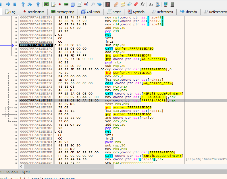227x179 pixels.
Task: Toggle breakpoint bullet at address 00007FF7A81BD2D4
Action: pyautogui.click(x=16, y=142)
